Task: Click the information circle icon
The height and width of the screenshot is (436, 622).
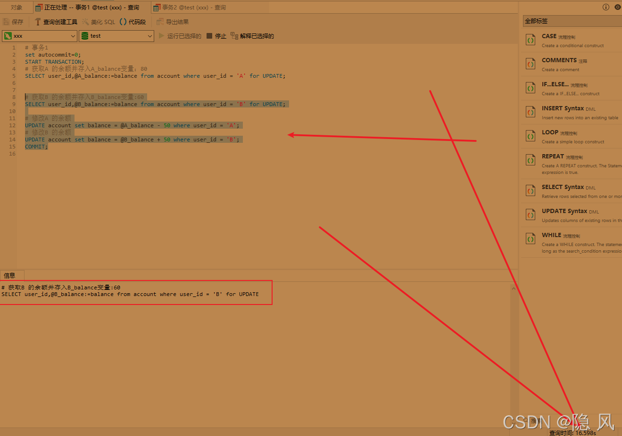Action: point(606,7)
